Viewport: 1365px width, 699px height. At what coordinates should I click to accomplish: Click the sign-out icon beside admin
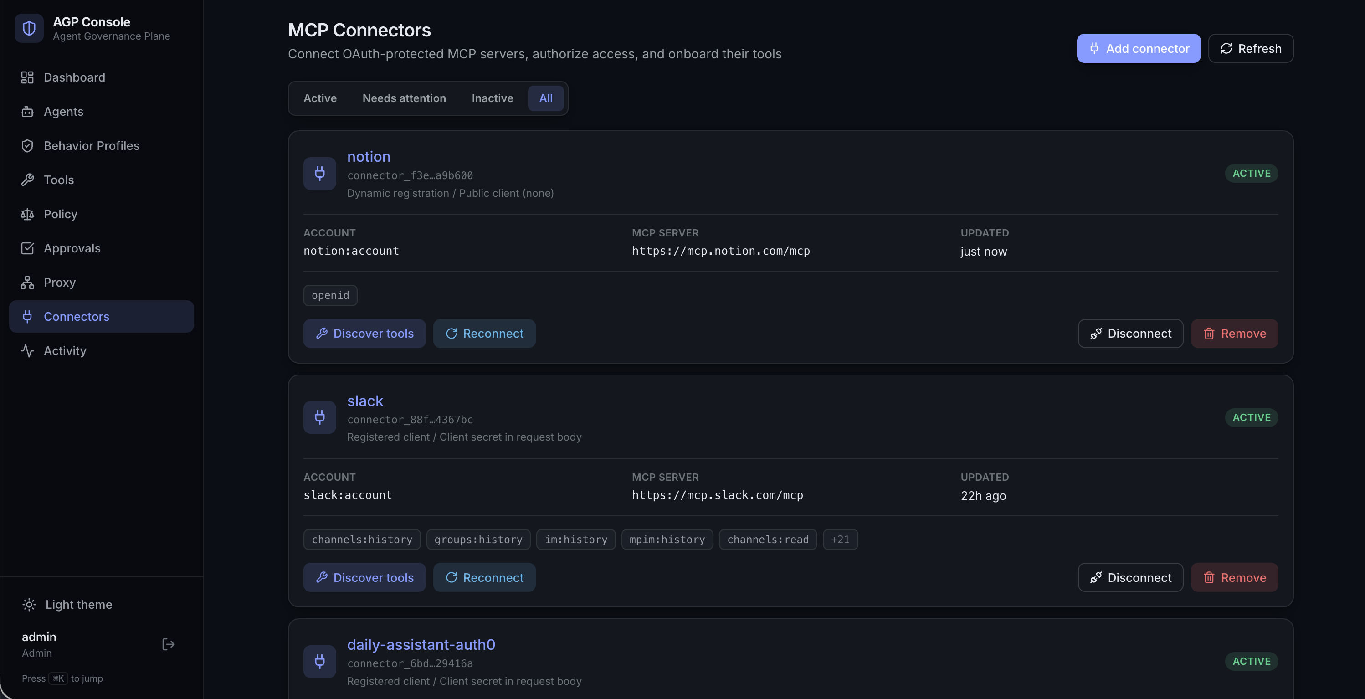point(168,644)
